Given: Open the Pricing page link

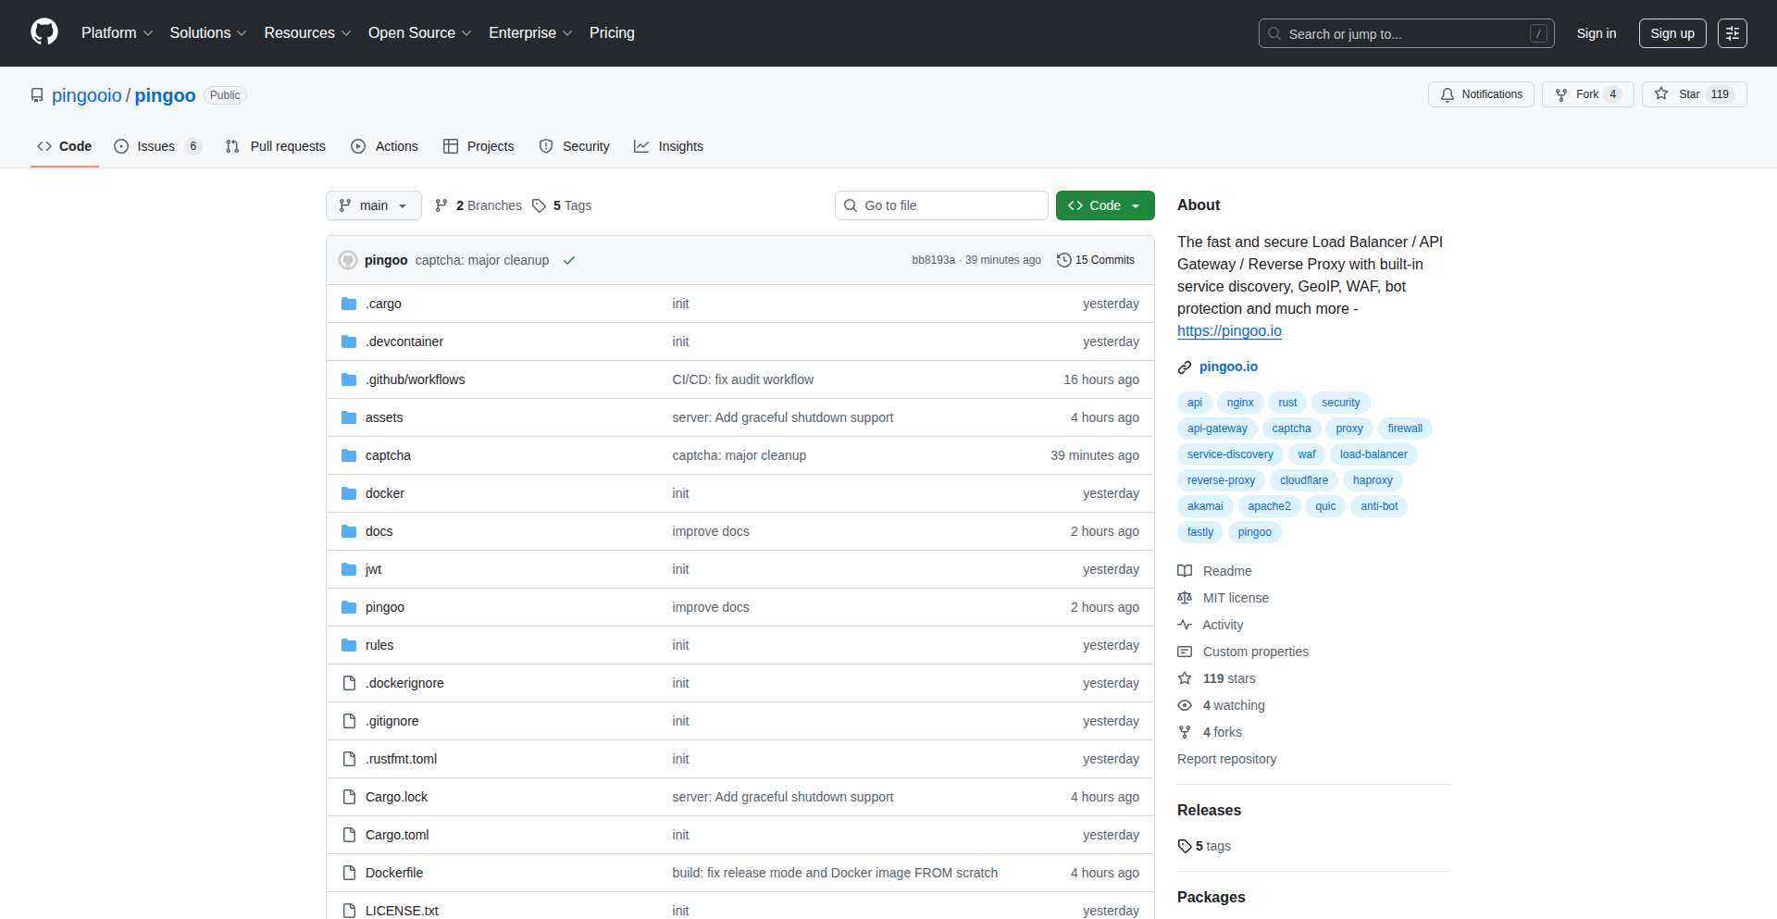Looking at the screenshot, I should (x=612, y=32).
